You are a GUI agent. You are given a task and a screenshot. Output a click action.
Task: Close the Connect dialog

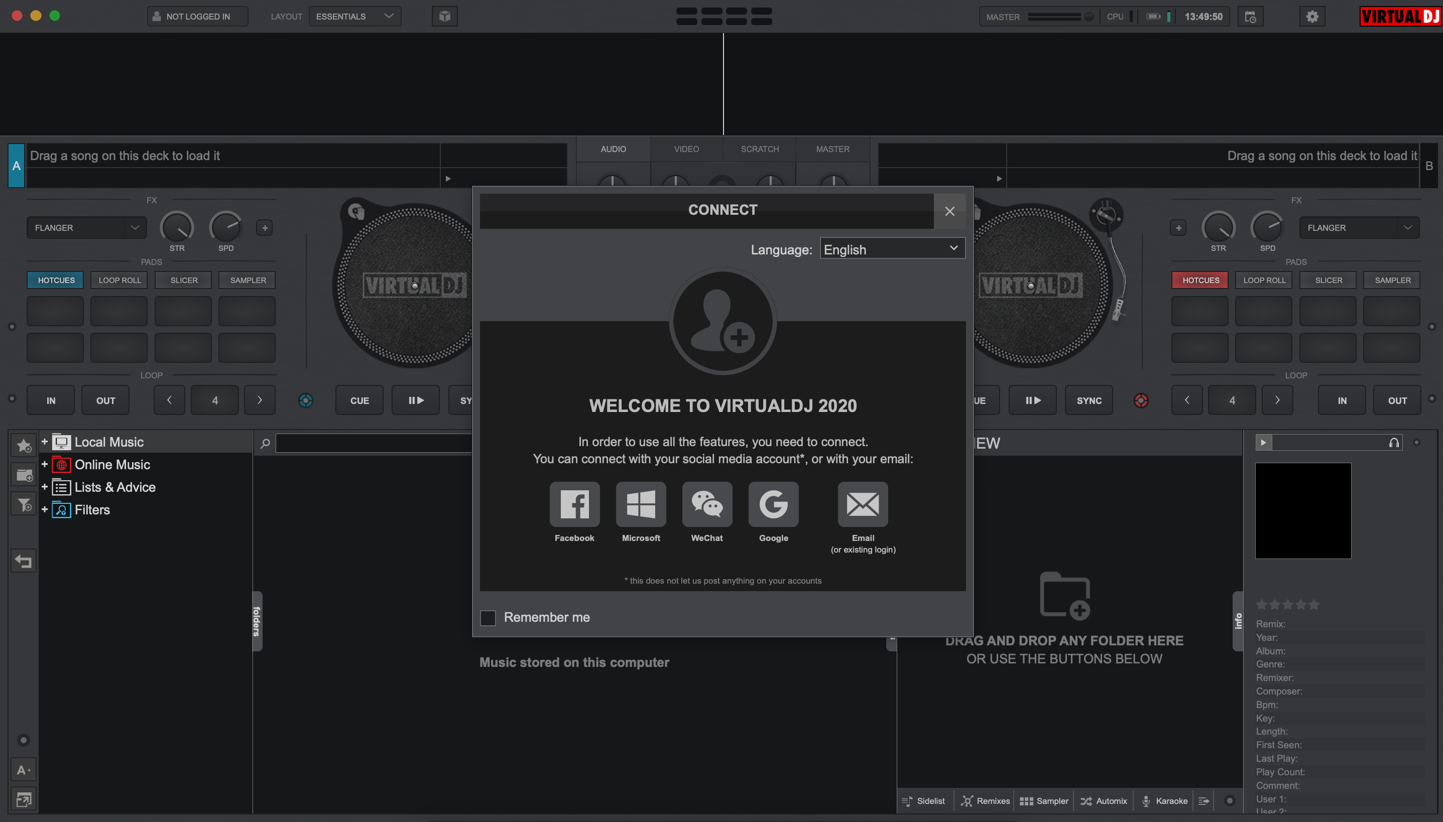coord(949,211)
